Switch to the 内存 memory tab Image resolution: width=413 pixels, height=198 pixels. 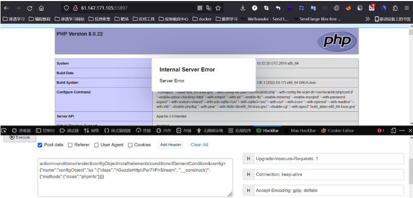(164, 131)
